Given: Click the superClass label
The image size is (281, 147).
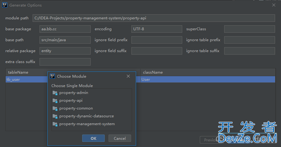Looking at the screenshot, I should (196, 29).
